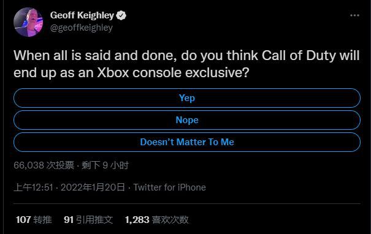Click the 引用推文 quote tweets label
The width and height of the screenshot is (371, 234).
point(94,219)
